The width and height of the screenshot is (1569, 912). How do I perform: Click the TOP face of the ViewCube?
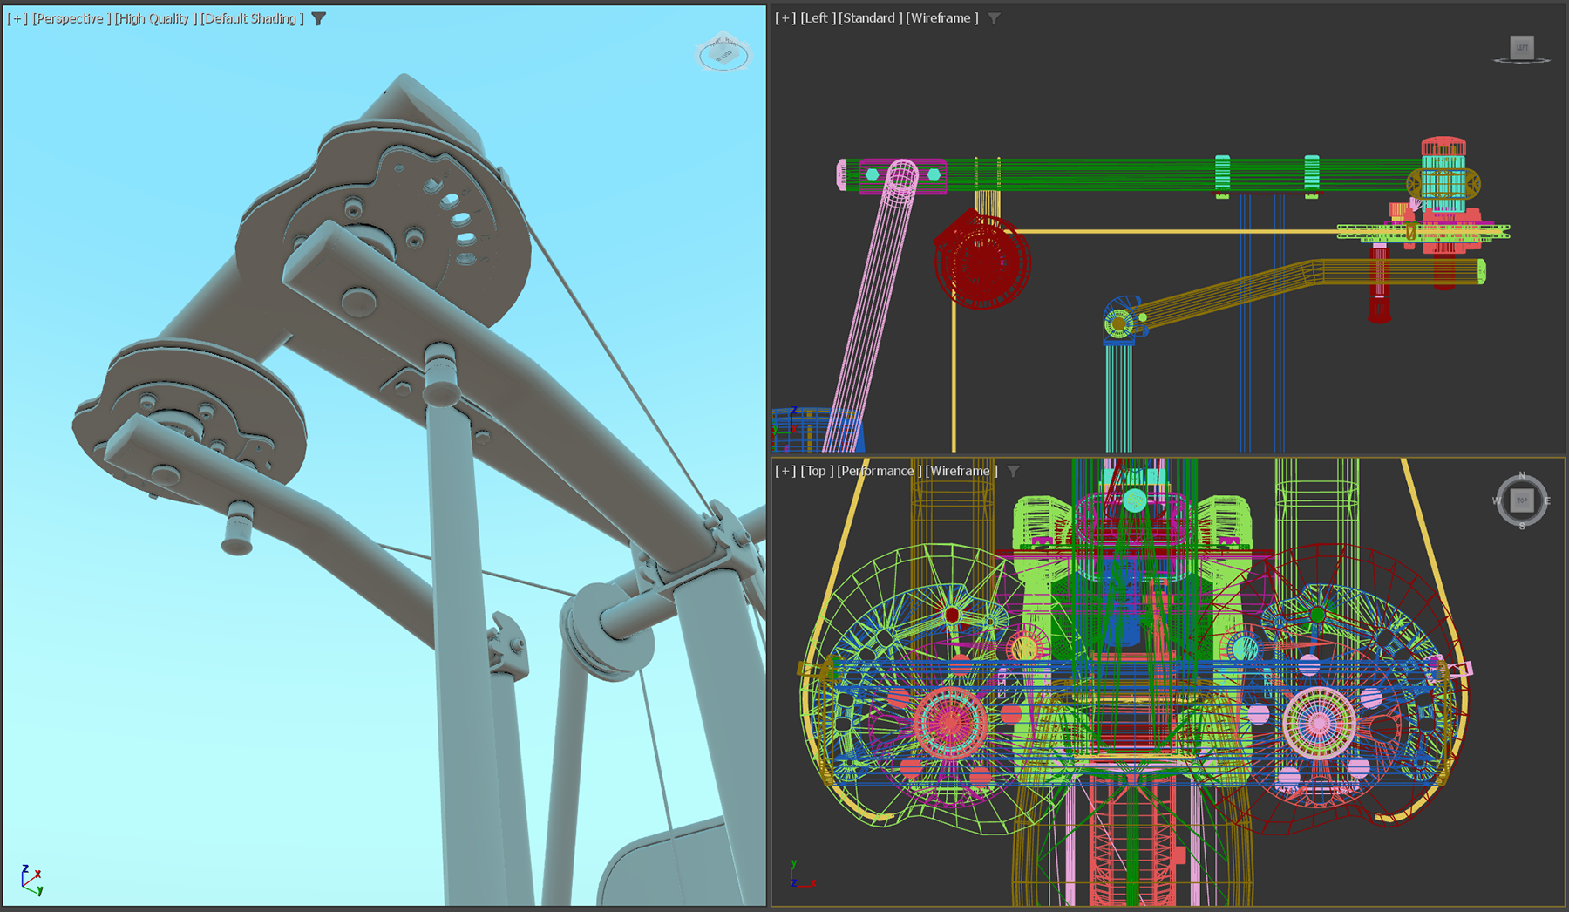click(x=1522, y=500)
